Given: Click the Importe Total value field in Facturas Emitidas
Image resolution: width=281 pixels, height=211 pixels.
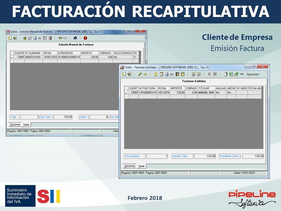Looking at the screenshot, I should pyautogui.click(x=205, y=156).
